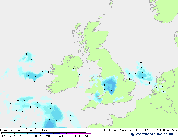This screenshot has width=178, height=137.
Task: Pick the legend swatch between 10 and 15
Action: pos(37,133)
